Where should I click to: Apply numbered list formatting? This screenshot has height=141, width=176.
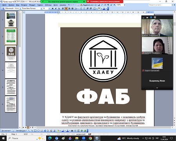pyautogui.click(x=81, y=9)
